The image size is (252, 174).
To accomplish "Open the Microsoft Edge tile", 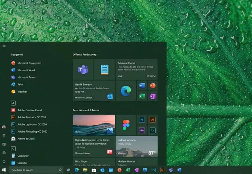I will 126,91.
